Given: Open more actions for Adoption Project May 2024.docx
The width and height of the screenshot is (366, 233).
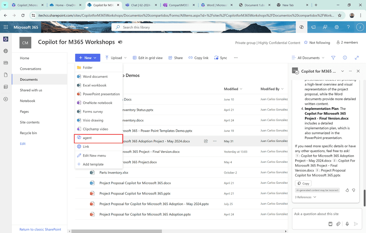Looking at the screenshot, I should pos(214,141).
